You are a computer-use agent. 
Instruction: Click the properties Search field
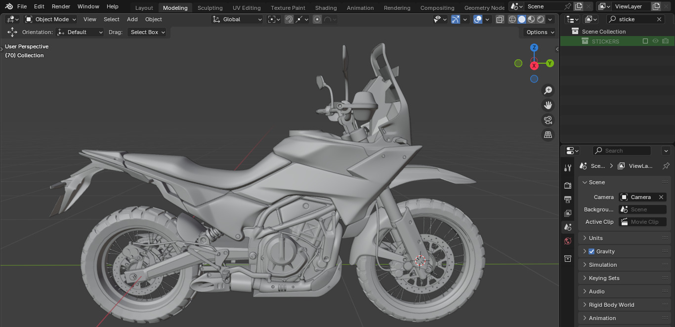pos(622,151)
